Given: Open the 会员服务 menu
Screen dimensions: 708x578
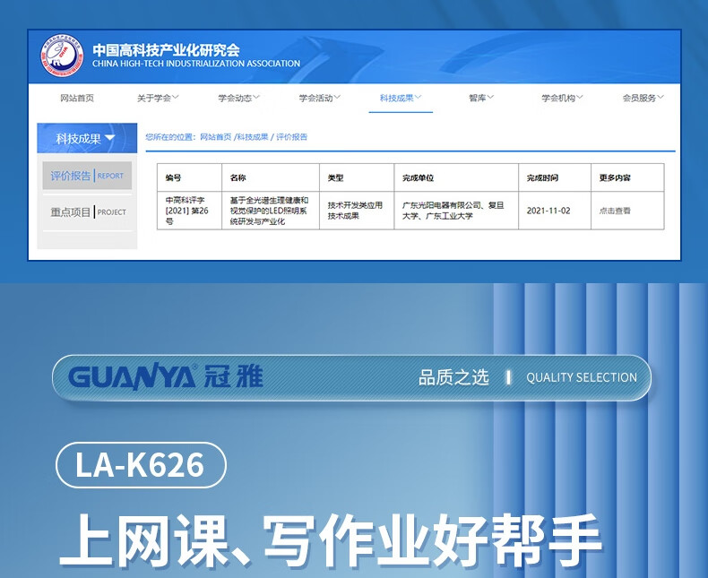Looking at the screenshot, I should (x=643, y=98).
